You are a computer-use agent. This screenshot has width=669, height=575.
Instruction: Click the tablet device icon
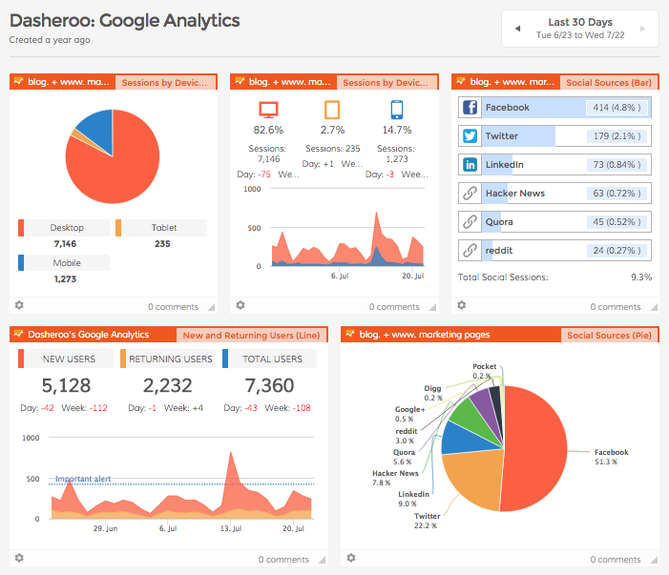pyautogui.click(x=332, y=109)
